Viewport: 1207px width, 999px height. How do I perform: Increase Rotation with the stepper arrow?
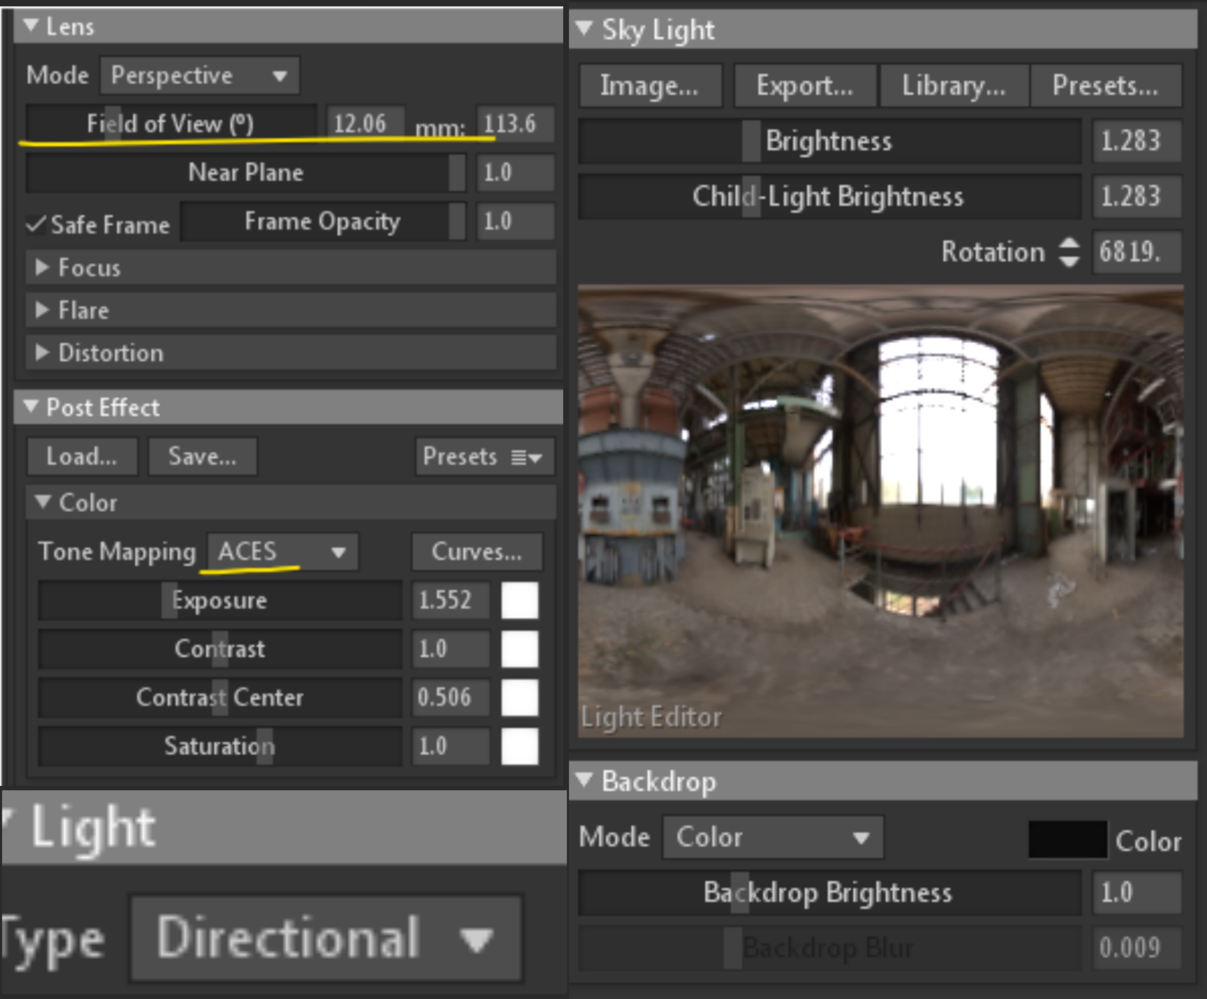click(1069, 244)
